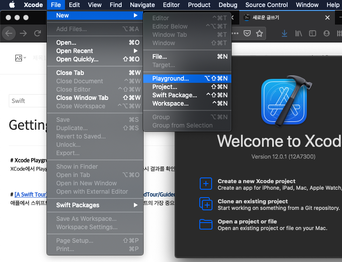The height and width of the screenshot is (262, 342).
Task: Open the Source Control menu
Action: (266, 4)
